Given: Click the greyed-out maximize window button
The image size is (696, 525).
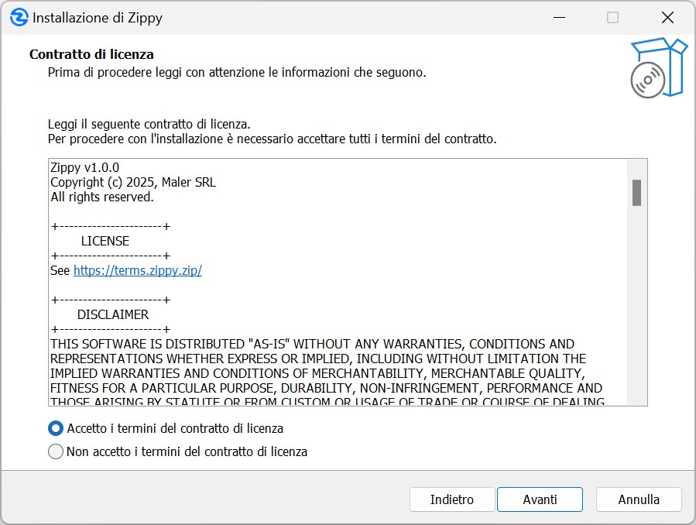Looking at the screenshot, I should pyautogui.click(x=612, y=17).
